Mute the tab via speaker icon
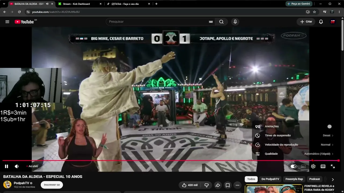Image resolution: width=344 pixels, height=193 pixels. [x=47, y=4]
